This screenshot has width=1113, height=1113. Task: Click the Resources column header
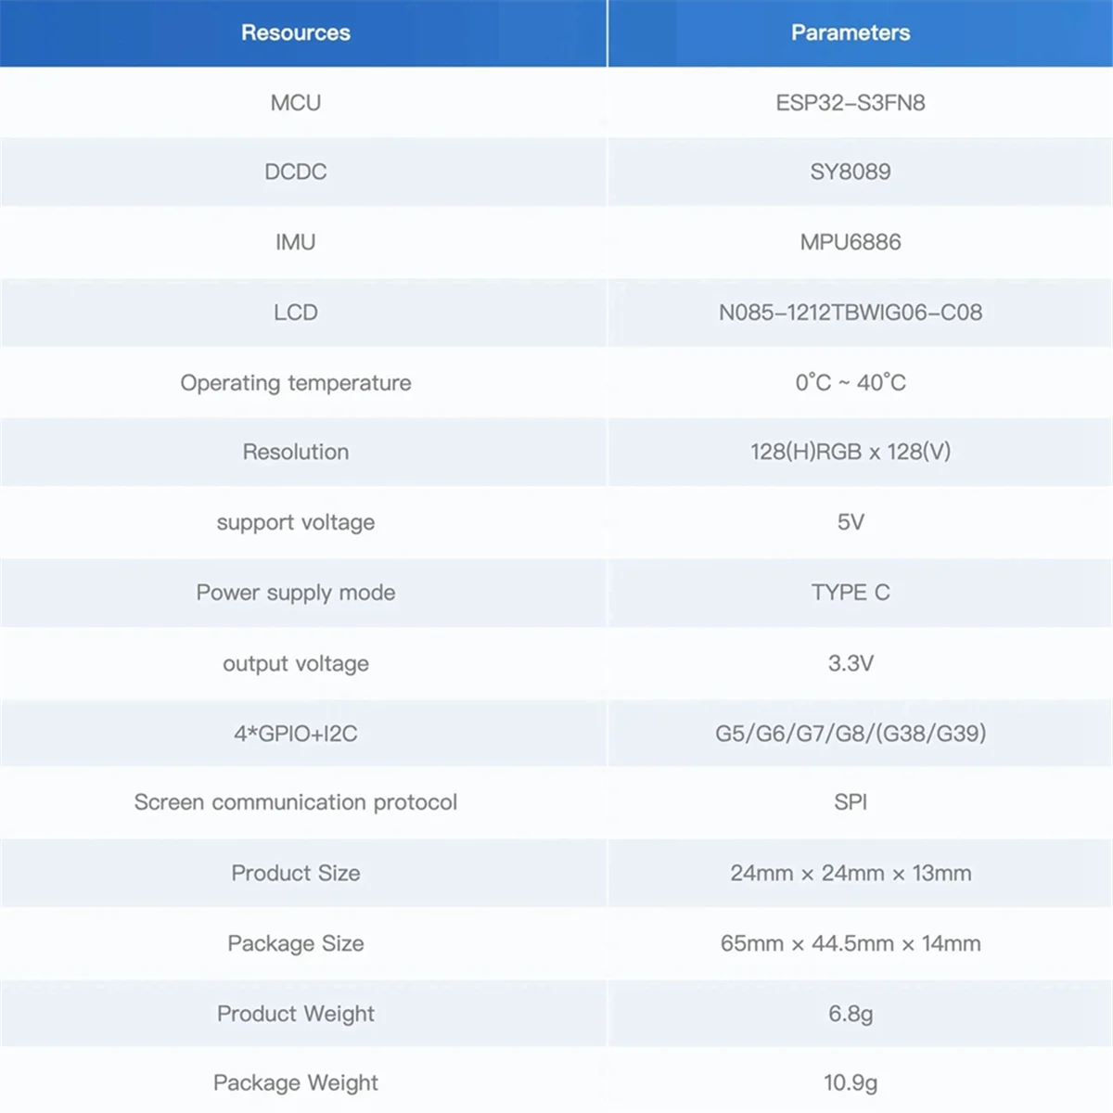point(296,32)
